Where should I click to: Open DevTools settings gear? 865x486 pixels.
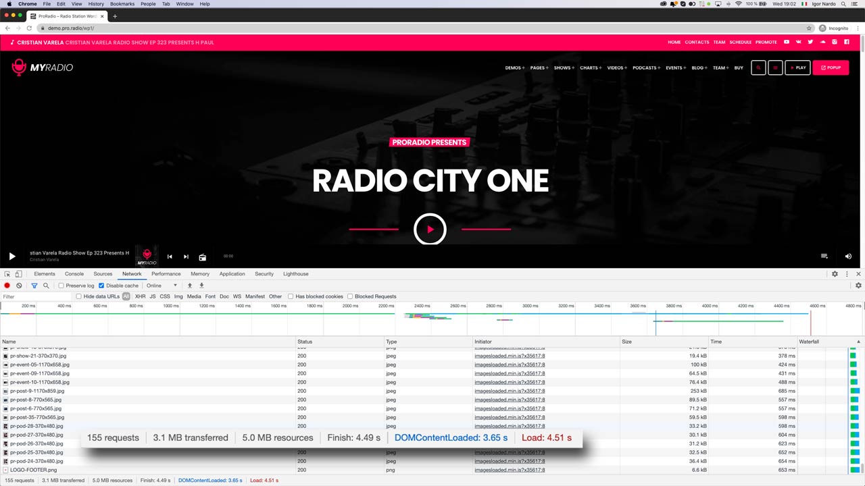[x=835, y=274]
